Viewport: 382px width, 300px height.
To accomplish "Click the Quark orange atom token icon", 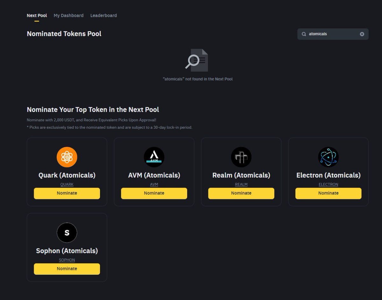I will point(67,157).
